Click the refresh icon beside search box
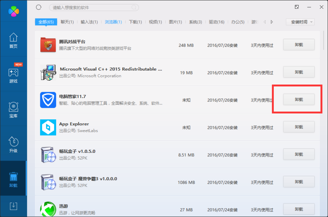The height and width of the screenshot is (217, 328). pos(39,7)
